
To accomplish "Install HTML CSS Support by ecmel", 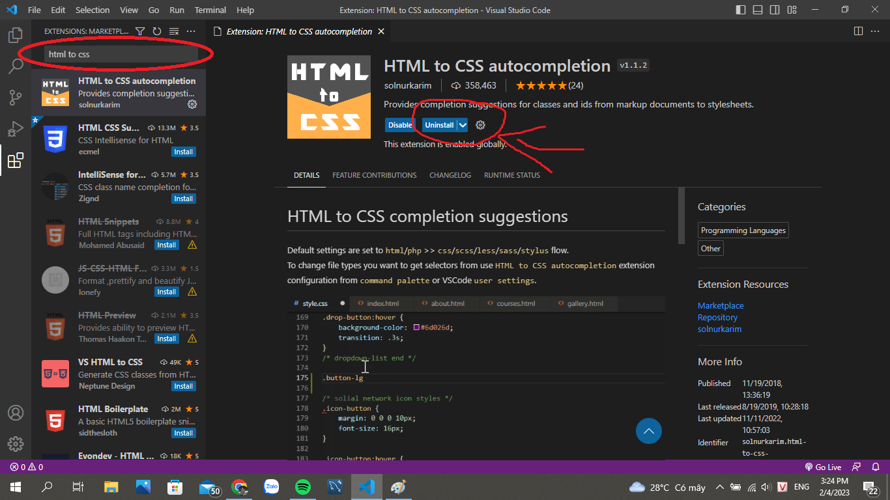I will [184, 152].
